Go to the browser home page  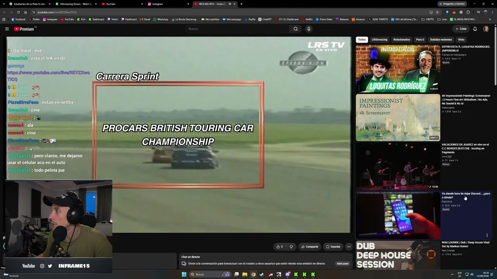click(25, 12)
